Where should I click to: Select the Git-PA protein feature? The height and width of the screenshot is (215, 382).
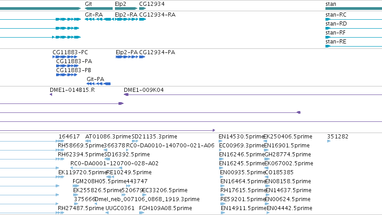99,84
